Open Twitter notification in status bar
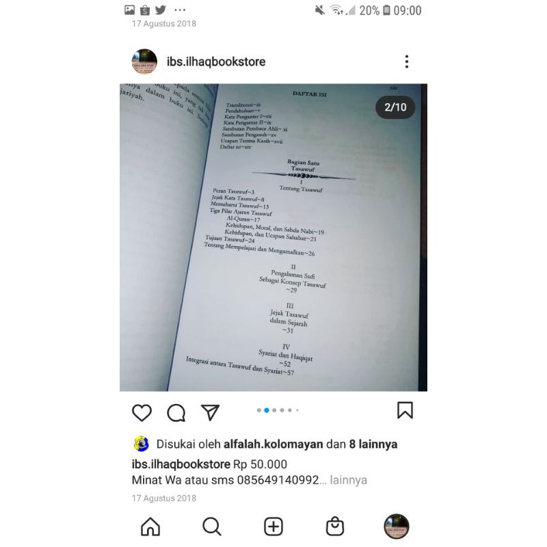Viewport: 547px width, 547px height. 161,10
